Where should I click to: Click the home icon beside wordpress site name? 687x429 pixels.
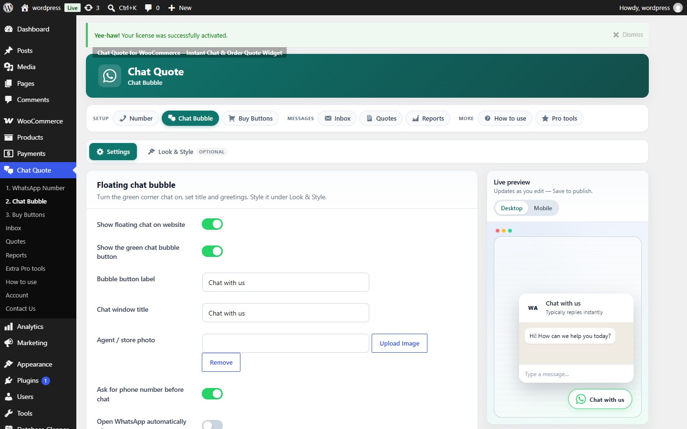point(25,8)
